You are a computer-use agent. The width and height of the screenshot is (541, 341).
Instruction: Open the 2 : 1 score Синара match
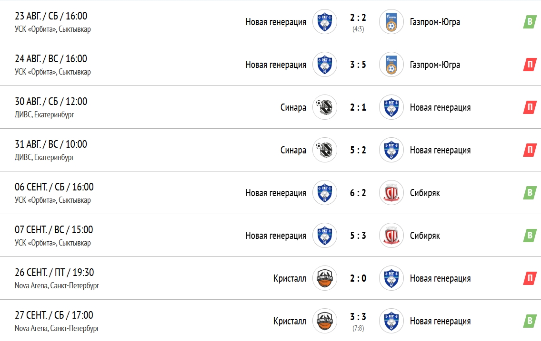tap(358, 107)
